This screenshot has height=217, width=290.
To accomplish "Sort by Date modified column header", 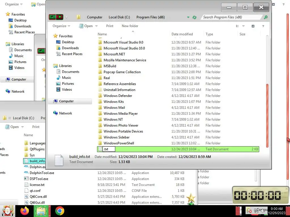I will tap(182, 34).
